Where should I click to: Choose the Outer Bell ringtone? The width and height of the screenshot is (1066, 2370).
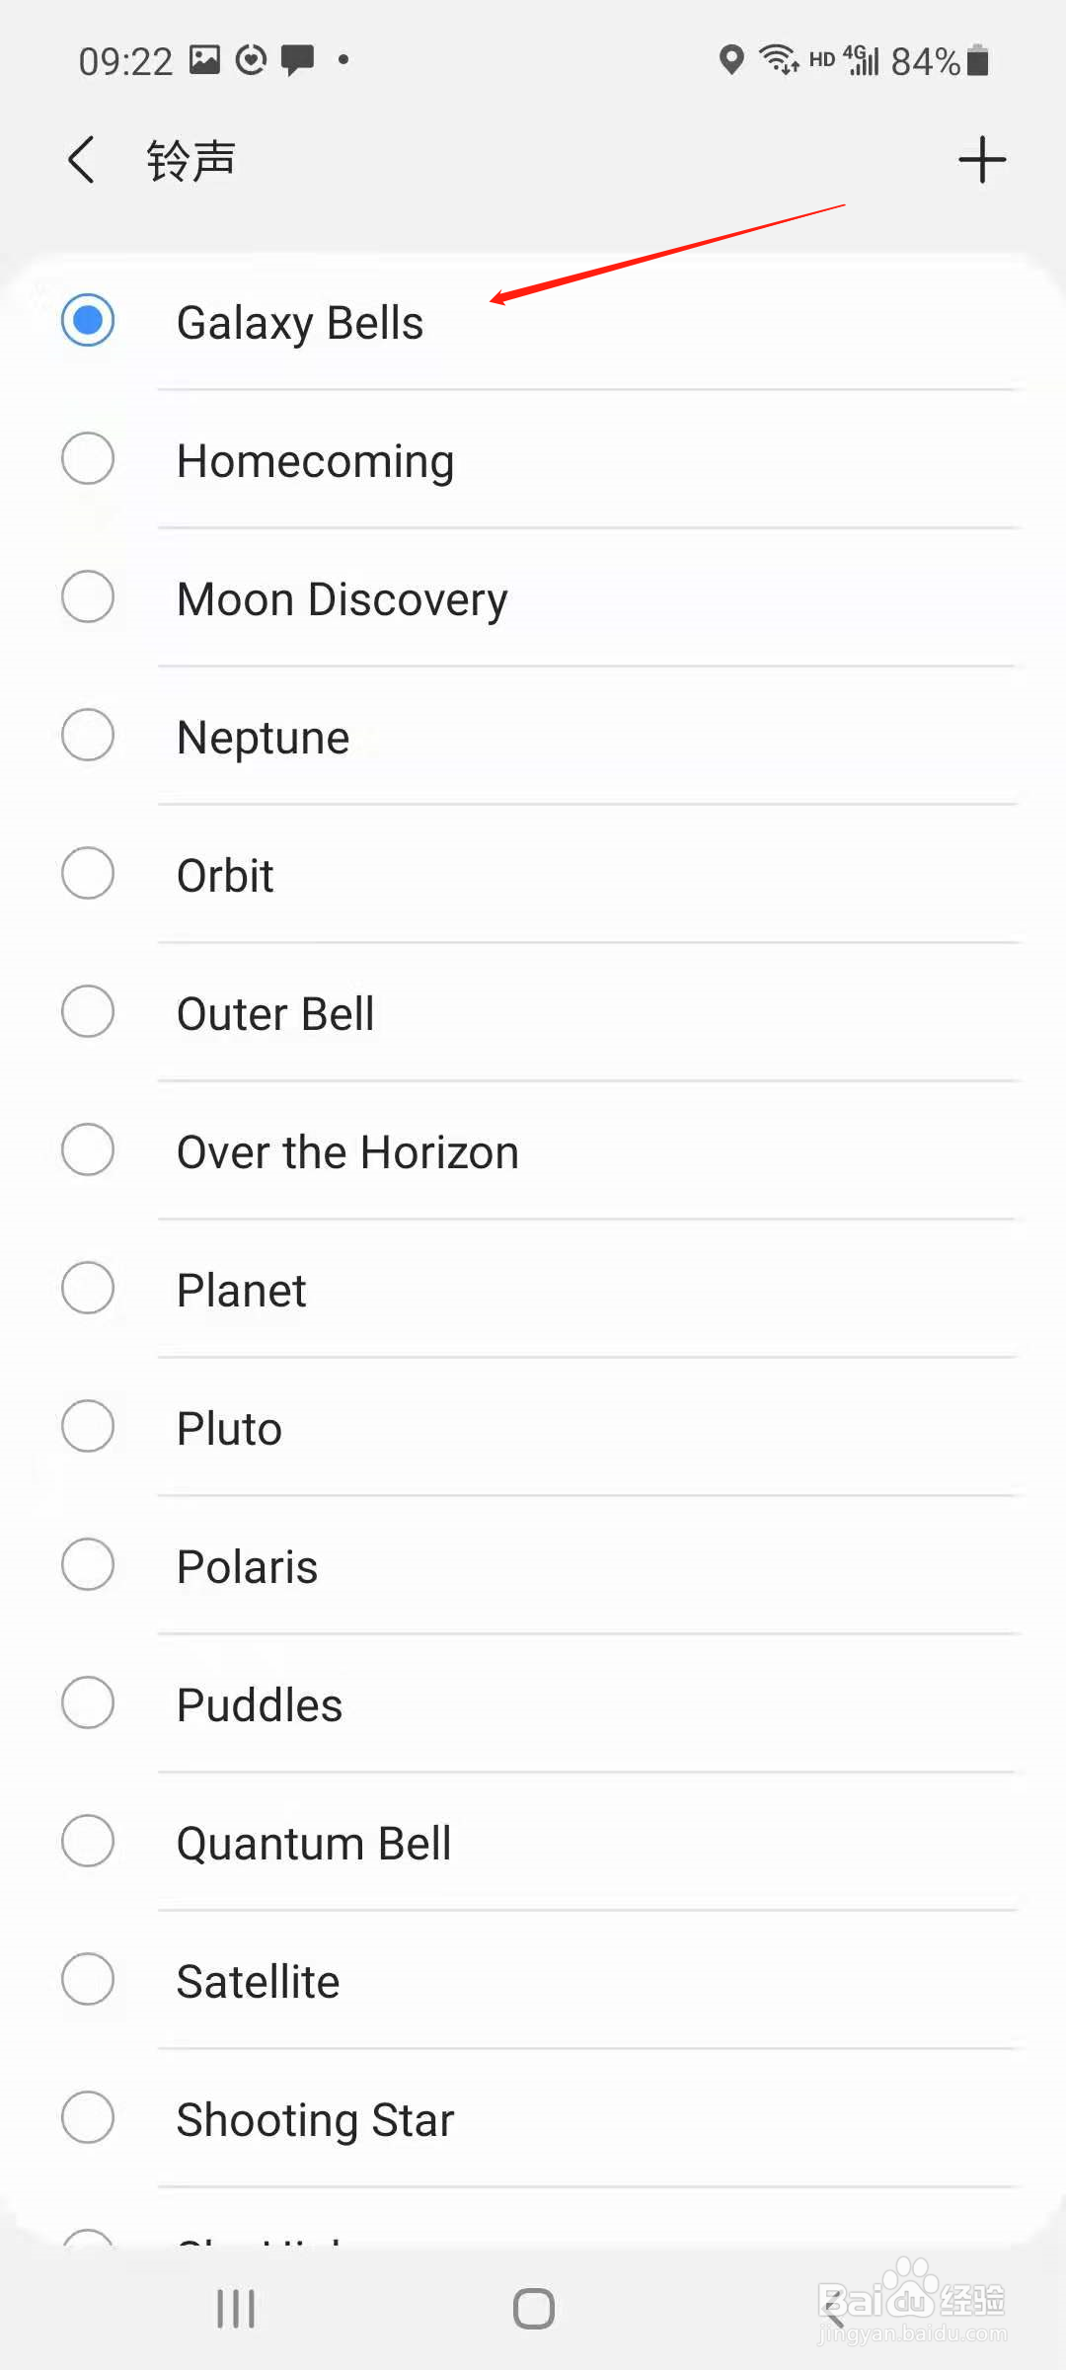[x=275, y=1013]
